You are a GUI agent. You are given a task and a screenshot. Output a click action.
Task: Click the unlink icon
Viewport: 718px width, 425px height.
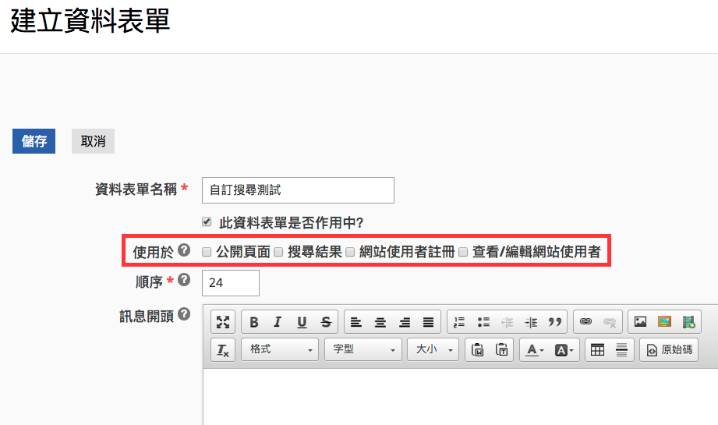point(610,322)
